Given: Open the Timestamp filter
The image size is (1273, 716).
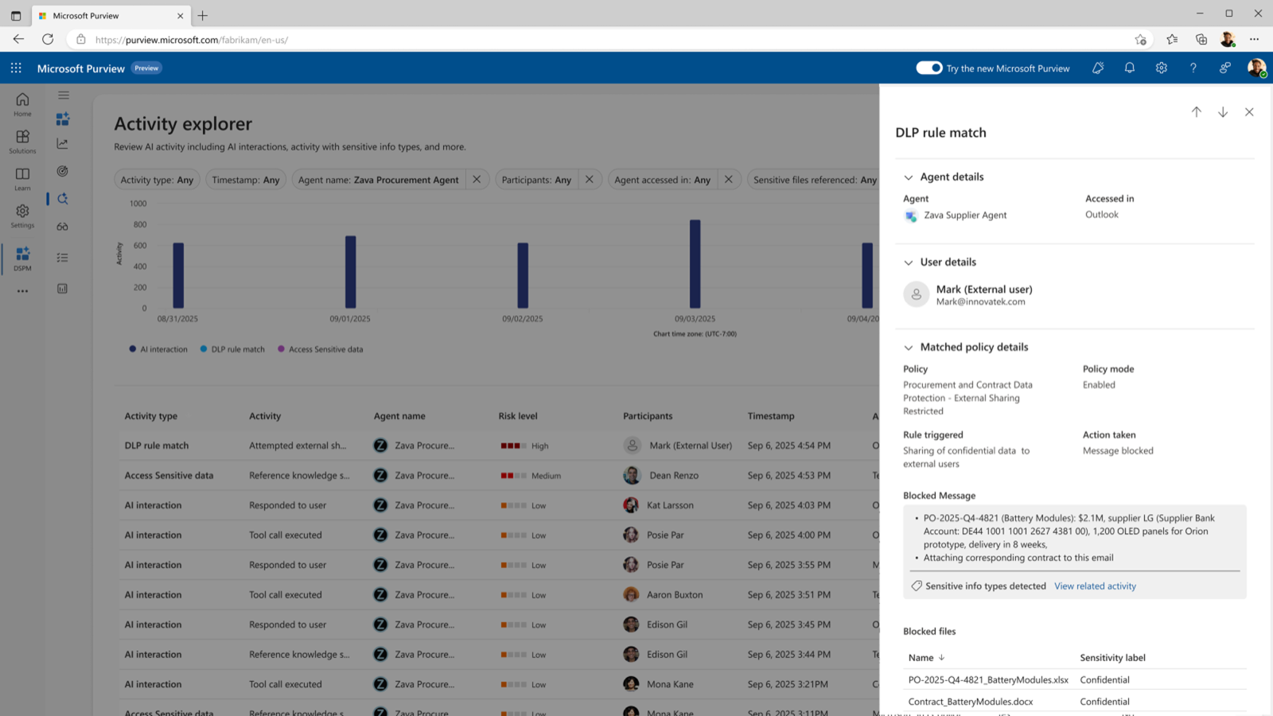Looking at the screenshot, I should pos(246,180).
